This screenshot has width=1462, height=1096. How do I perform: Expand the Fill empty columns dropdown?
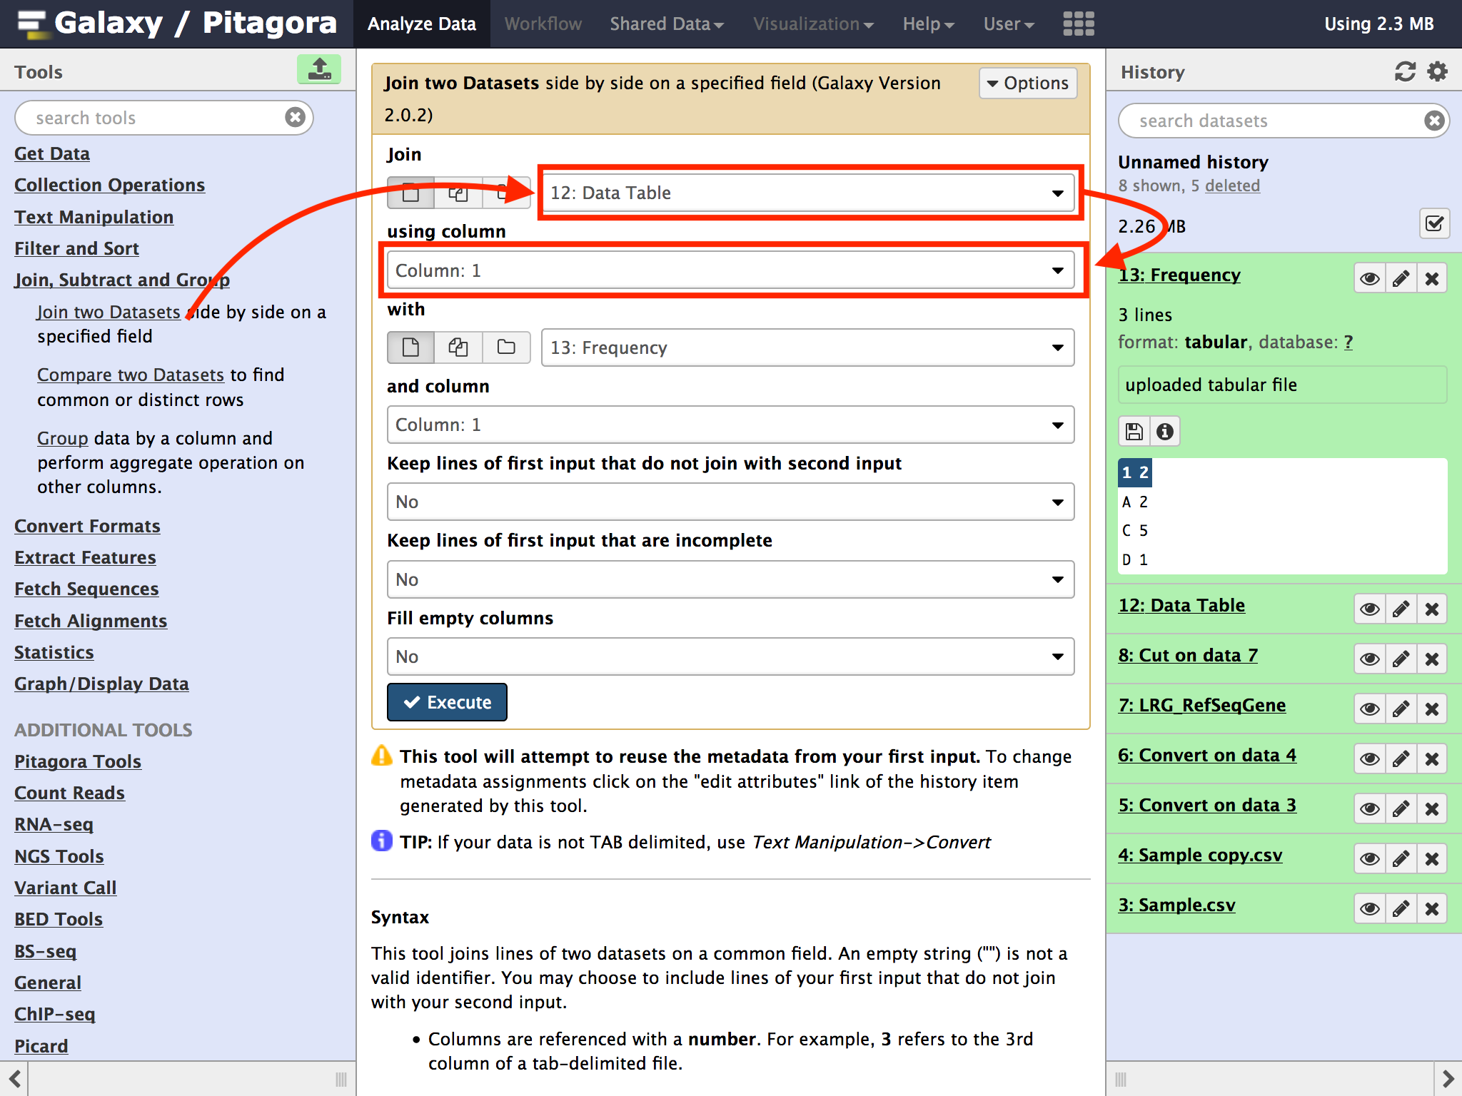730,656
